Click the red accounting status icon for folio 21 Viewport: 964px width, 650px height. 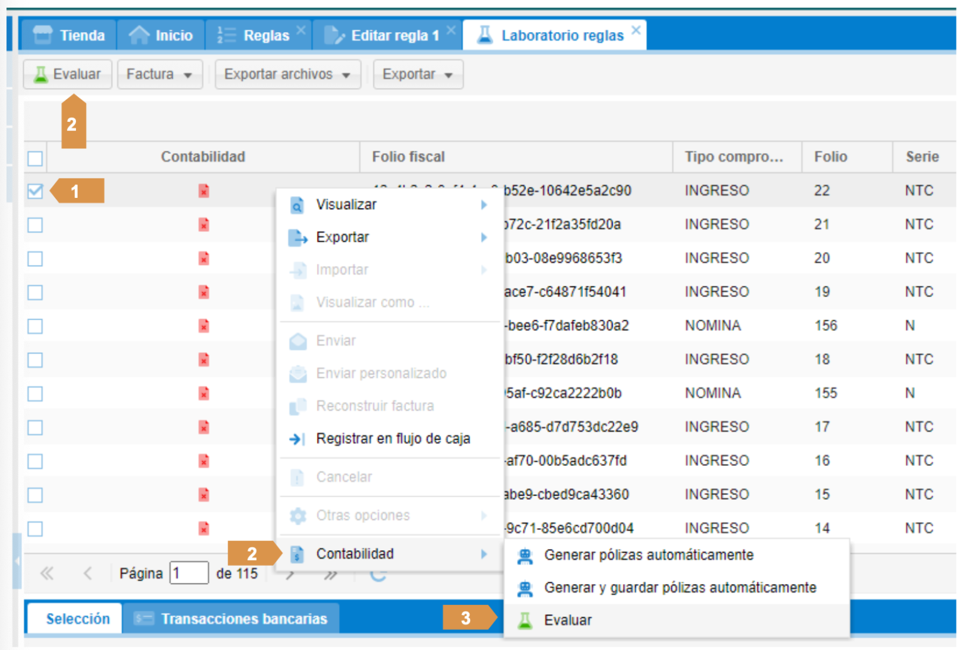[203, 225]
